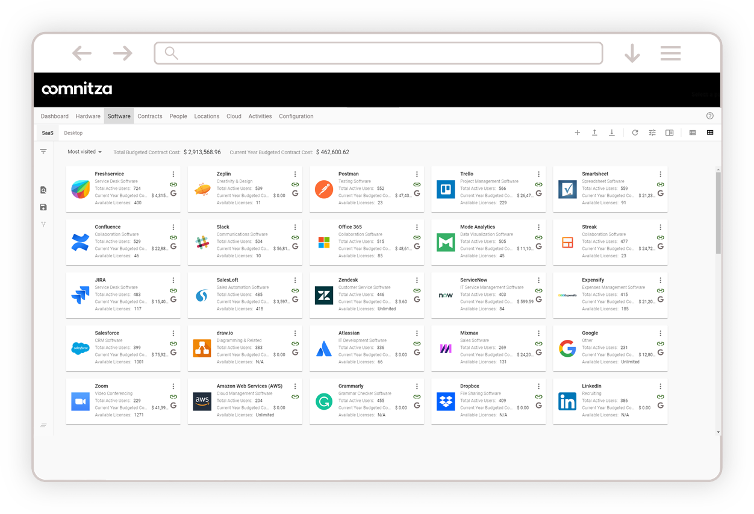Open the Dashboard tab
The image size is (754, 514).
tap(55, 116)
